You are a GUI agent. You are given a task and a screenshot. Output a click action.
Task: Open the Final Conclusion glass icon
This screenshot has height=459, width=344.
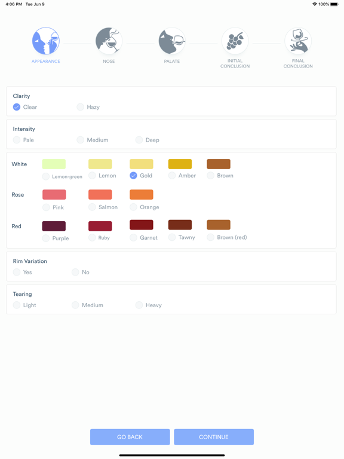point(298,41)
